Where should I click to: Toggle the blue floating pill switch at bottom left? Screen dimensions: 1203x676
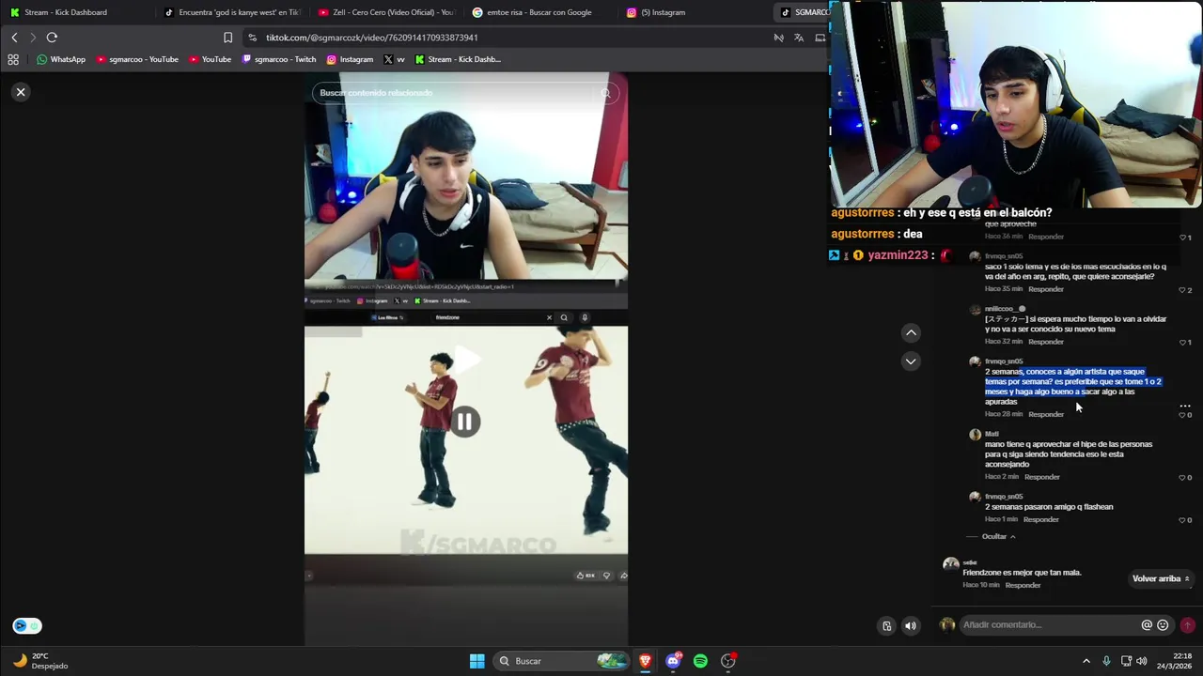[27, 626]
